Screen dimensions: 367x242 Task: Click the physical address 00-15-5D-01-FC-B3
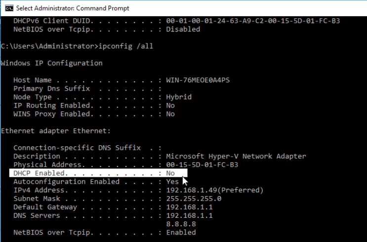(x=202, y=165)
